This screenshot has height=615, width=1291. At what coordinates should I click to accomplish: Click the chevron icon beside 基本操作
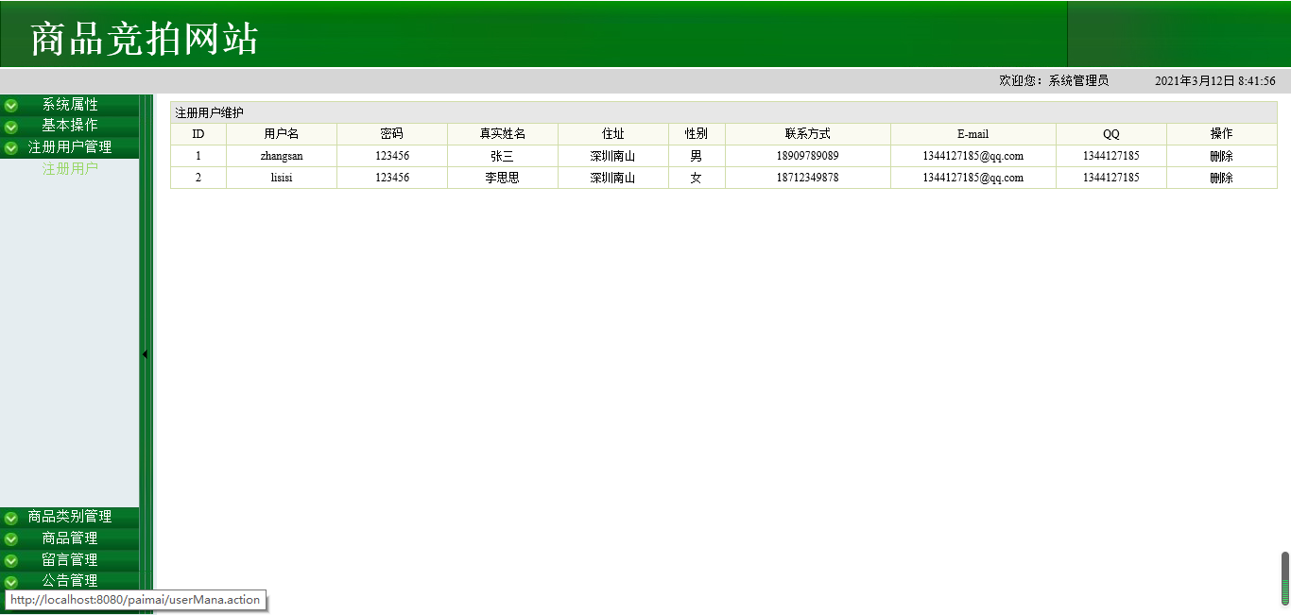pyautogui.click(x=11, y=127)
